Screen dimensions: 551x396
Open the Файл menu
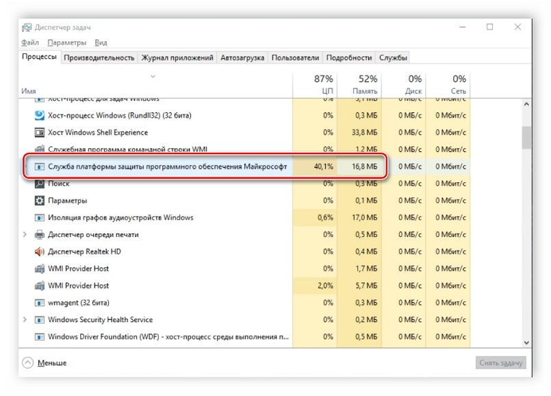click(x=29, y=42)
